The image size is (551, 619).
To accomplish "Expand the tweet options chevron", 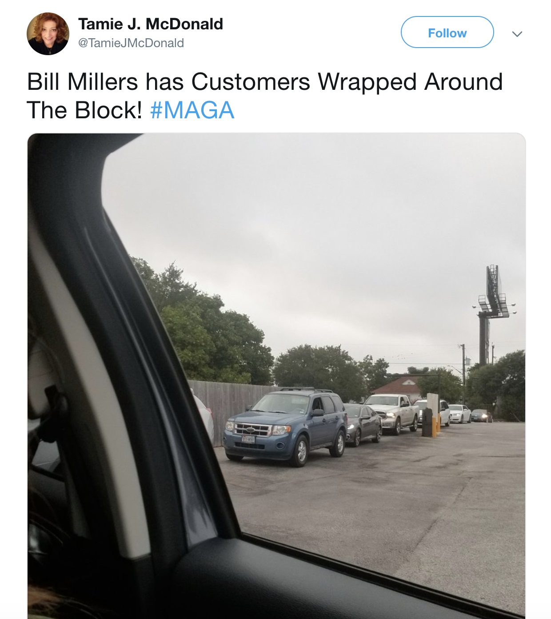I will point(517,34).
